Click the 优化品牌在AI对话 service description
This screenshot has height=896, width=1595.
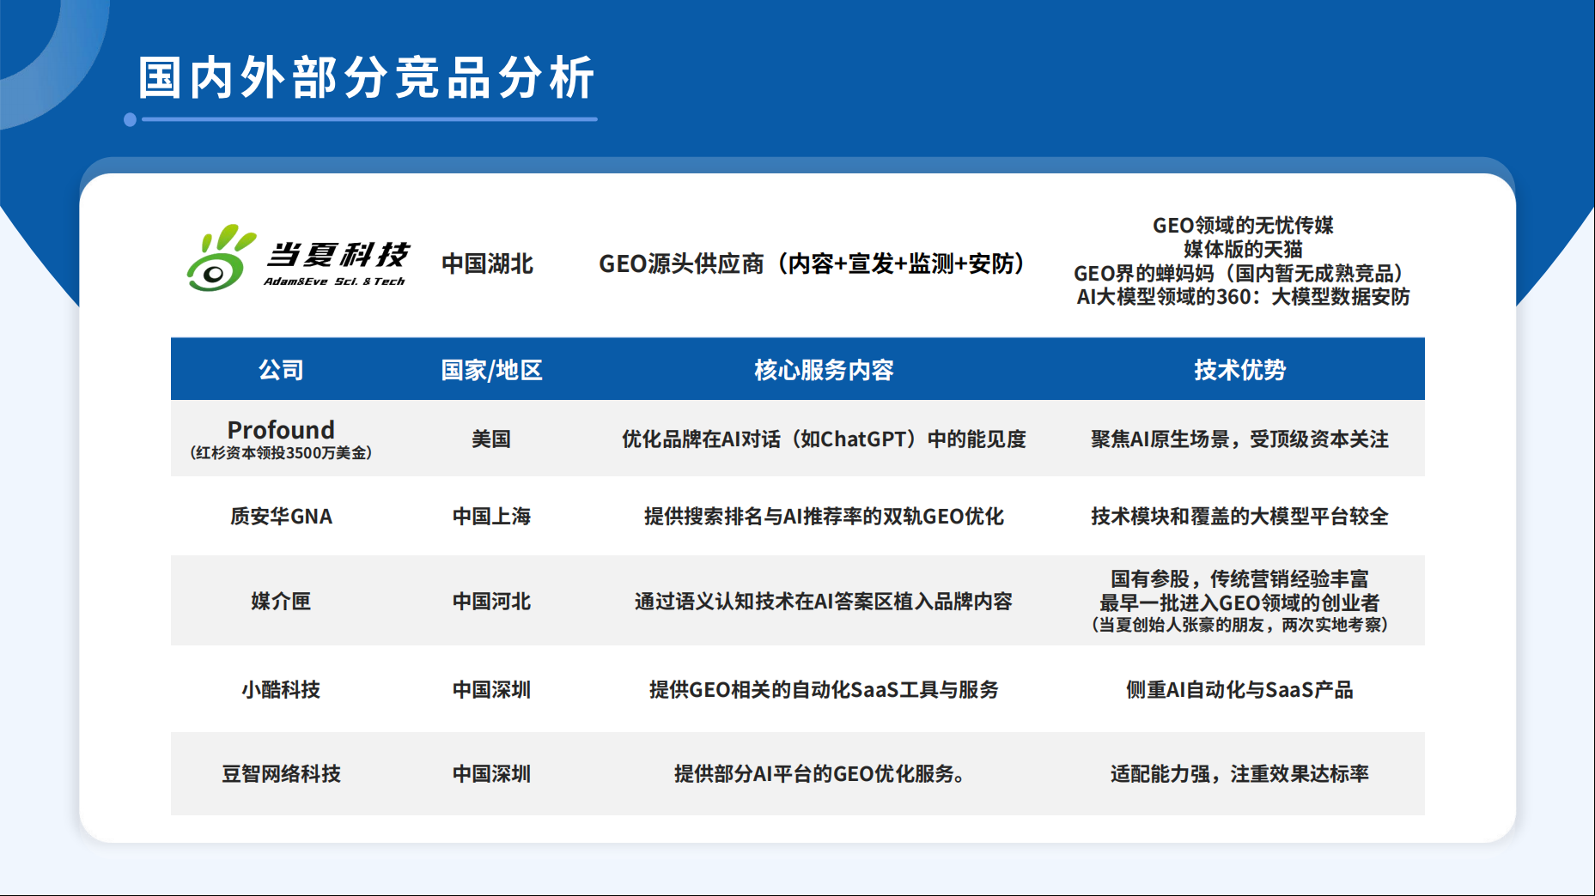pos(823,439)
